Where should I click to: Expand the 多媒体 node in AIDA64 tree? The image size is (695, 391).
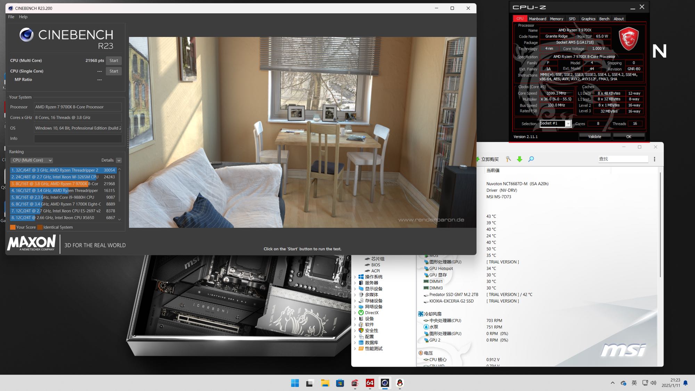click(x=355, y=295)
